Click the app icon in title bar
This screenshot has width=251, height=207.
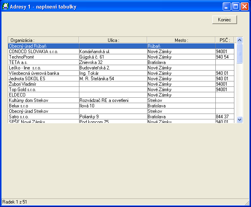[x=5, y=7]
